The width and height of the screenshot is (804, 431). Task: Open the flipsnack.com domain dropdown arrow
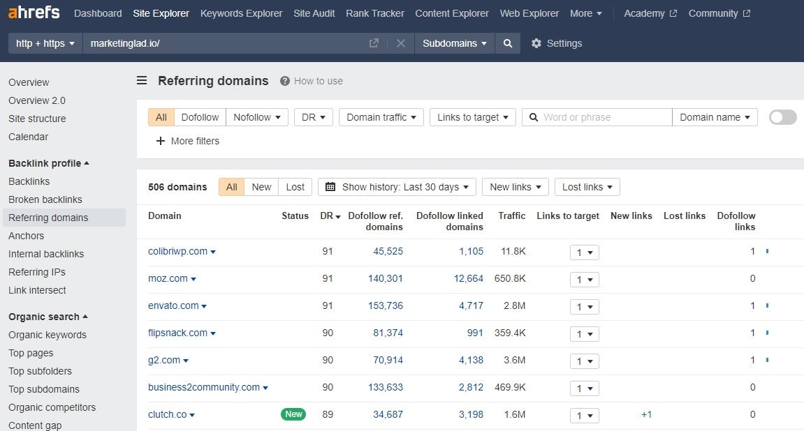coord(213,334)
